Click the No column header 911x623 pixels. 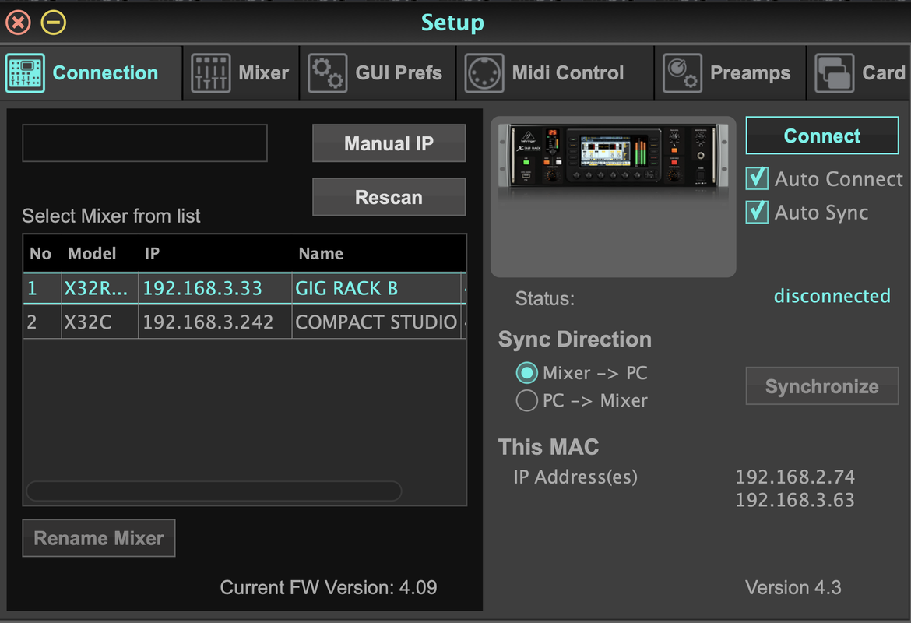click(x=40, y=253)
